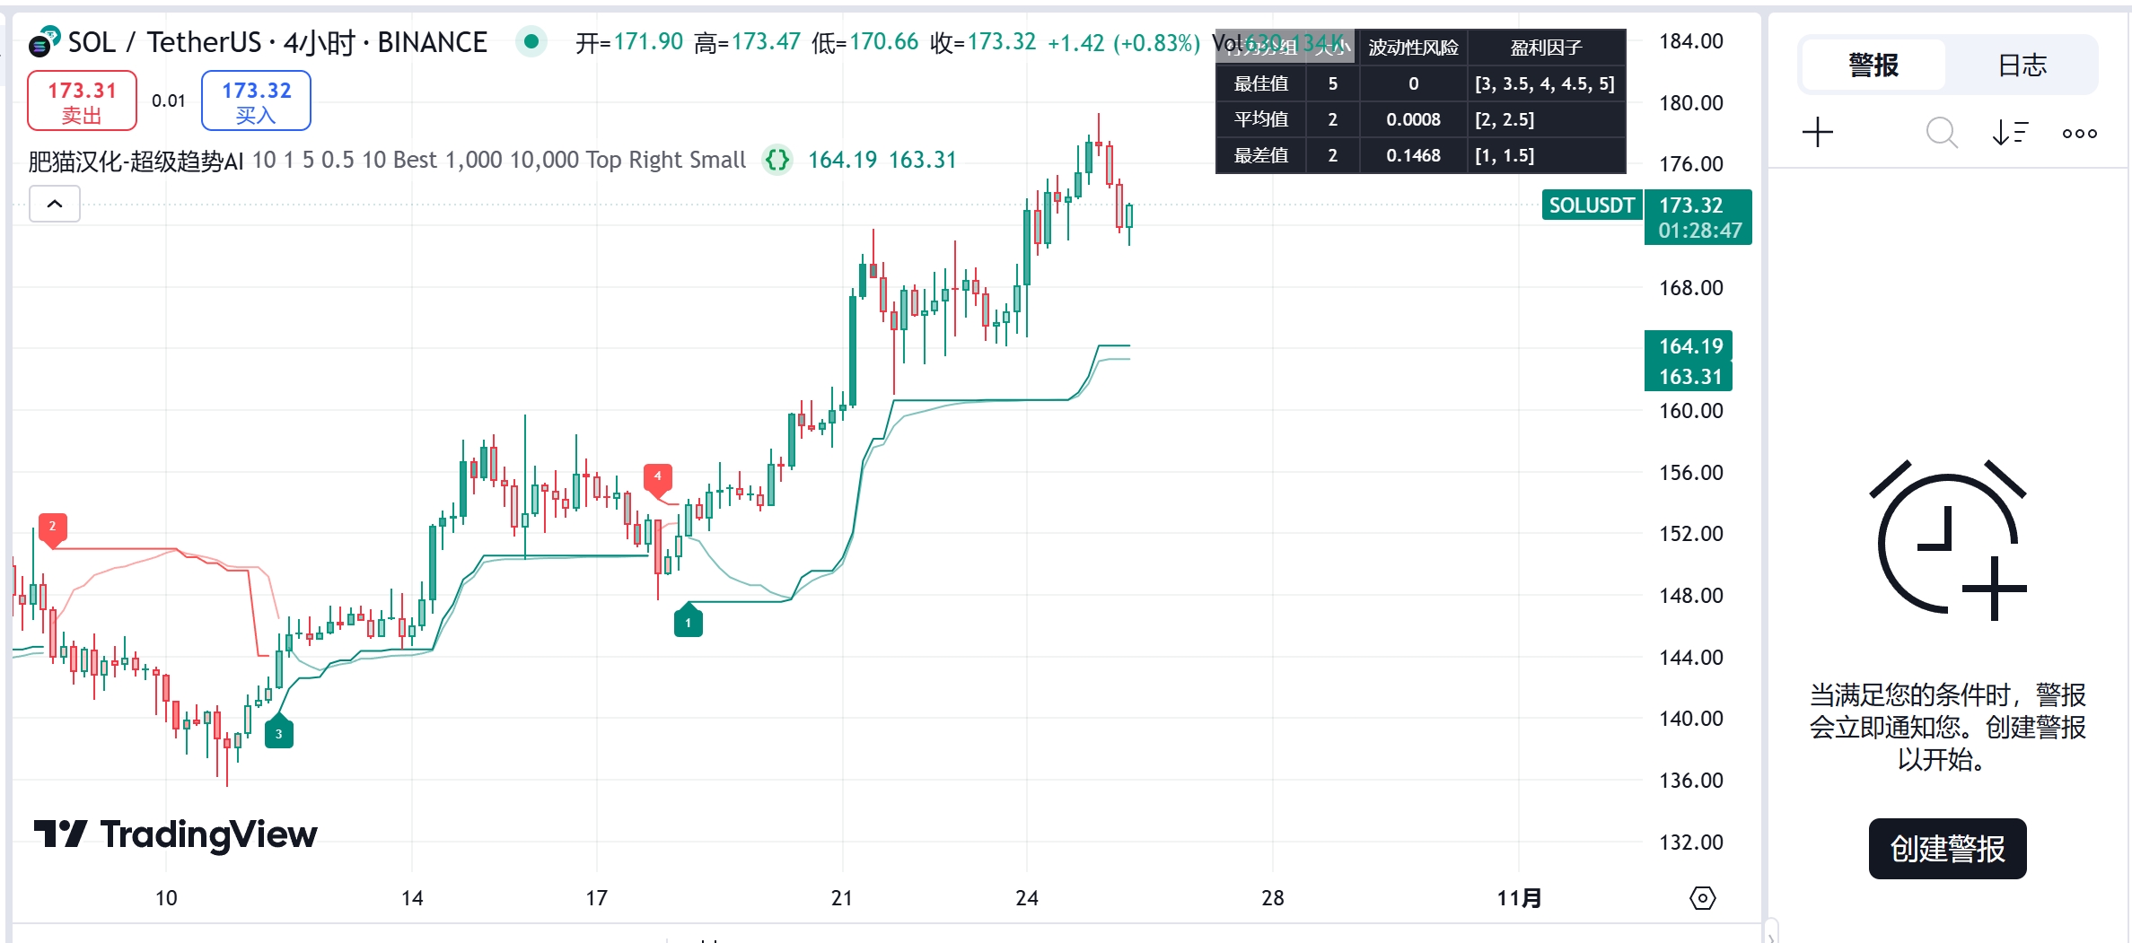The image size is (2132, 943).
Task: Click the 173.32 买入 buy button
Action: click(256, 101)
